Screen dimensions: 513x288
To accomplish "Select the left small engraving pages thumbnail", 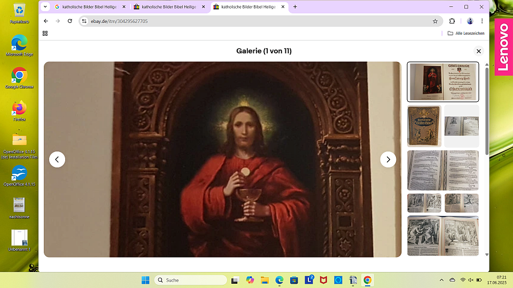I will 424,203.
